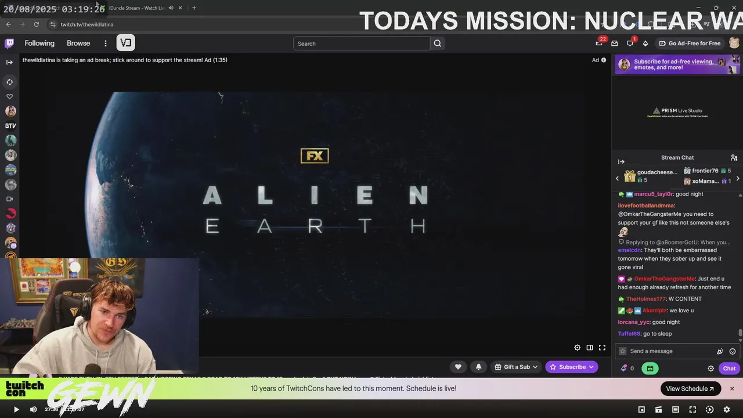Click username ilovefootballandmma in chat
This screenshot has height=418, width=743.
(646, 206)
